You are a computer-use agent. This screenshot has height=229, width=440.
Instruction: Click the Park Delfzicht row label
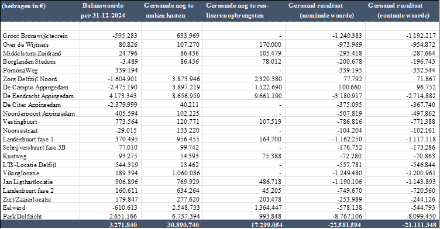(x=22, y=216)
